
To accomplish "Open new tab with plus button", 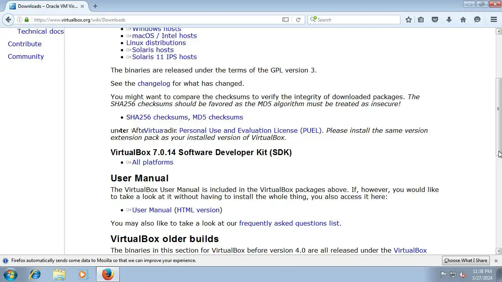I will (x=95, y=6).
